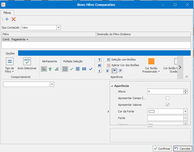Click the Cancelar button
The height and width of the screenshot is (152, 194).
[183, 148]
